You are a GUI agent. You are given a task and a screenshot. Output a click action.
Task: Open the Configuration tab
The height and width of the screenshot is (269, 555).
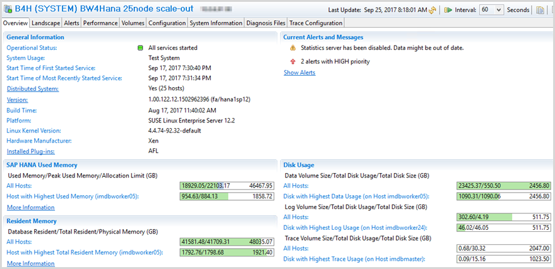pos(167,23)
